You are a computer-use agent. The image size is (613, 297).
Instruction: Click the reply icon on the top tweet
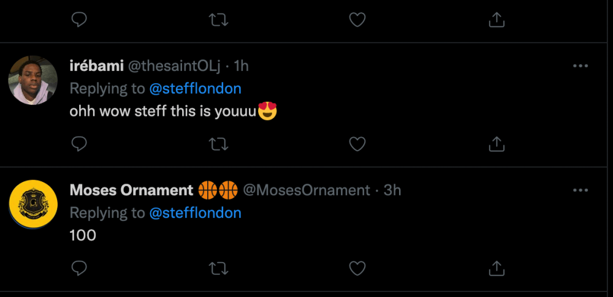[x=78, y=20]
